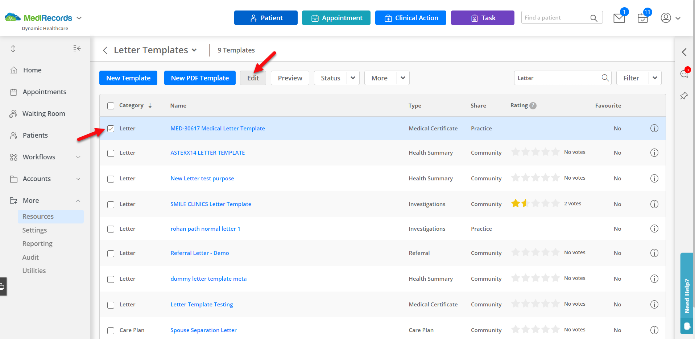Screen dimensions: 695x339
Task: Check the Referral Letter - Demo checkbox
Action: [111, 254]
